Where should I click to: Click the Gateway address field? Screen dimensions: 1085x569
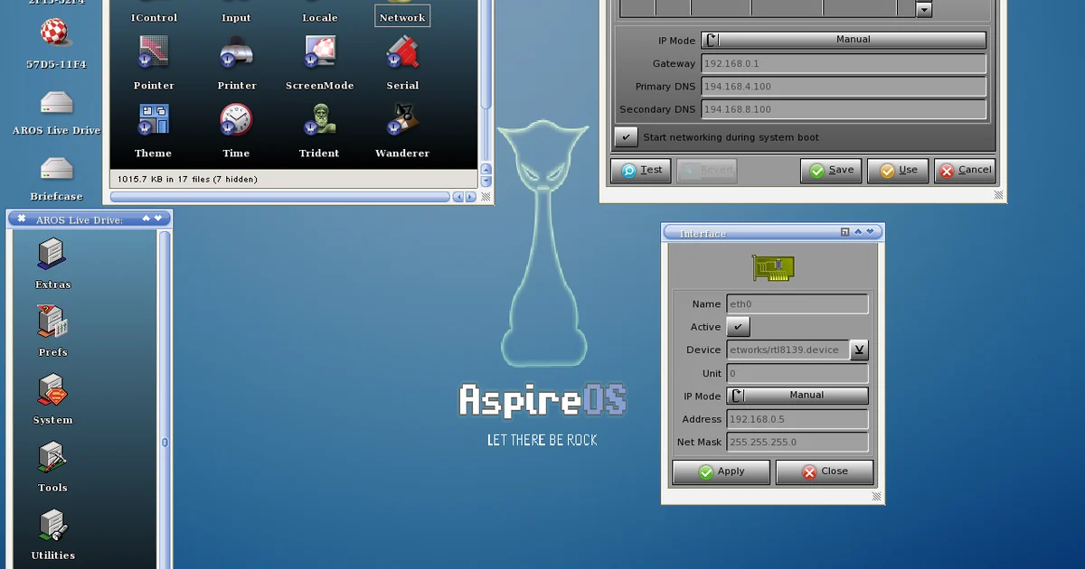[x=844, y=64]
